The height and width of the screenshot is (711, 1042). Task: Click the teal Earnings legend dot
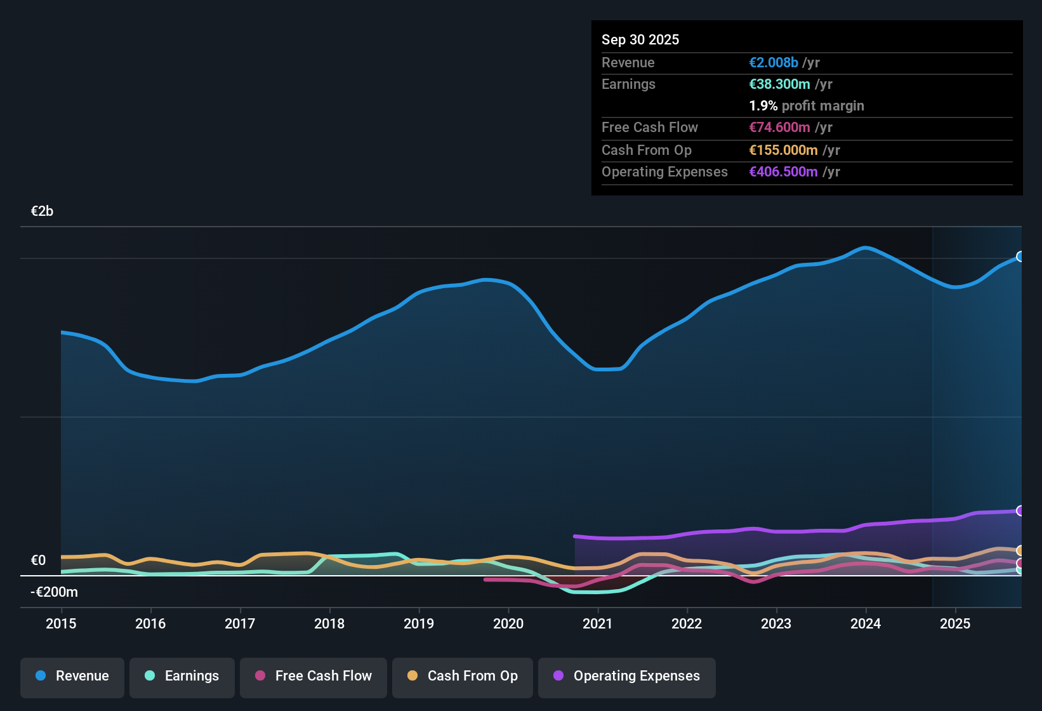pos(150,676)
